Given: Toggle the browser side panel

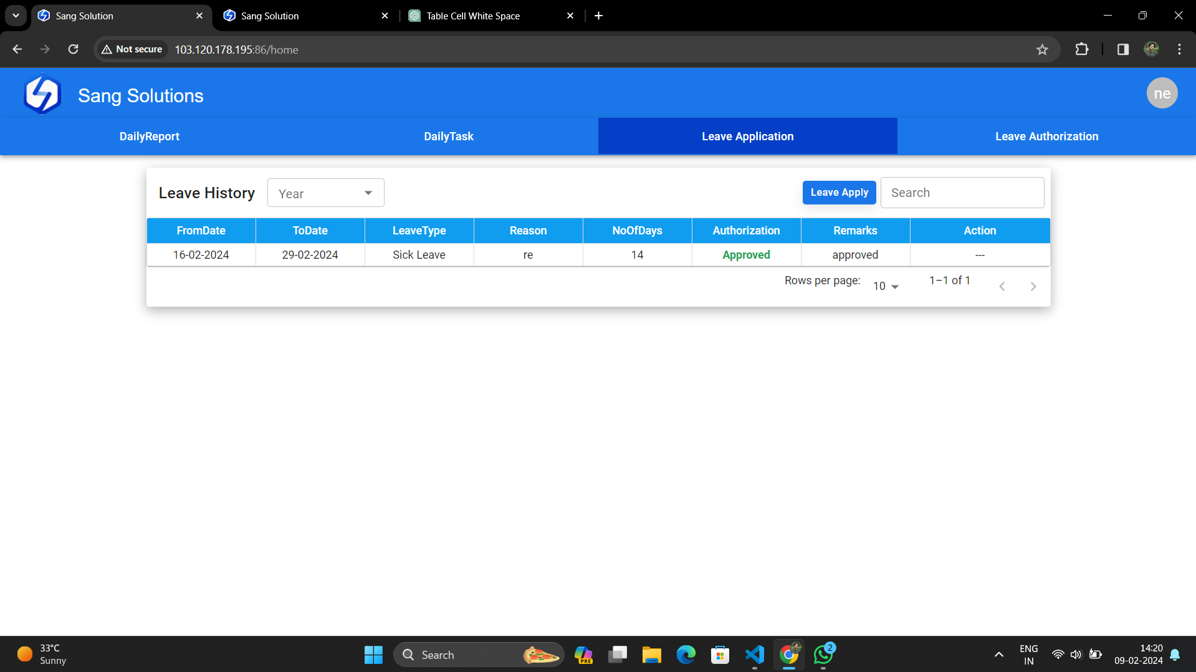Looking at the screenshot, I should tap(1122, 50).
